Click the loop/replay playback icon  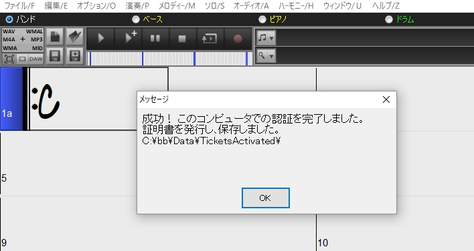(209, 39)
